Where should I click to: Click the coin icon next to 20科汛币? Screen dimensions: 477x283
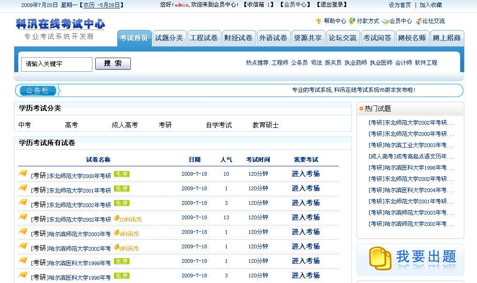116,218
